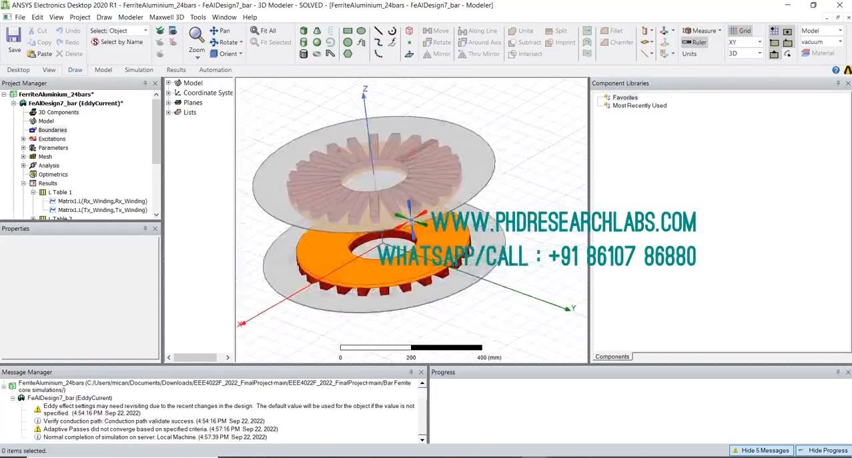This screenshot has height=458, width=852.
Task: Select the Draw arc tool
Action: pyautogui.click(x=392, y=31)
